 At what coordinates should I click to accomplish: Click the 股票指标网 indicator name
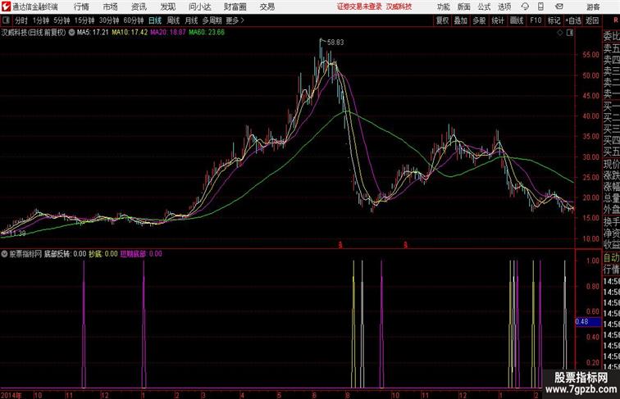[25, 254]
